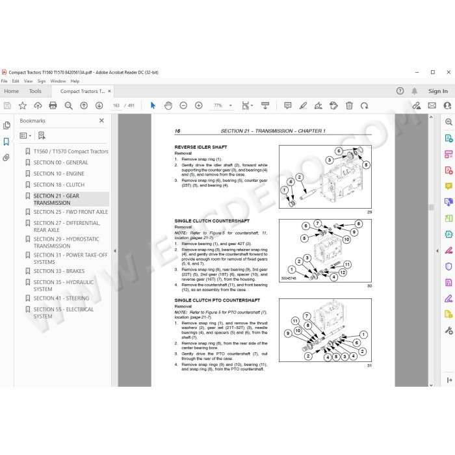Open the Protect shield tool in right pane

pyautogui.click(x=448, y=266)
